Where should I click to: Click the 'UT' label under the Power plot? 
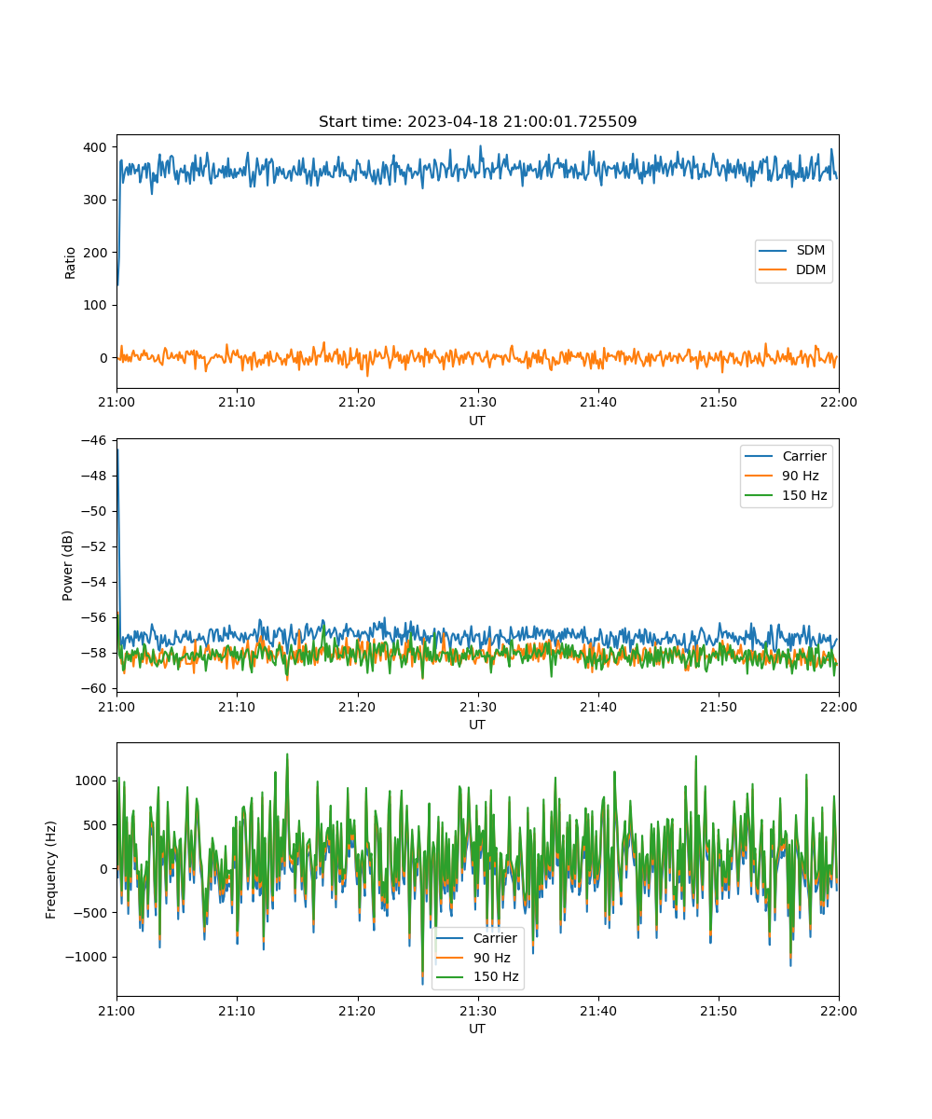[x=477, y=725]
